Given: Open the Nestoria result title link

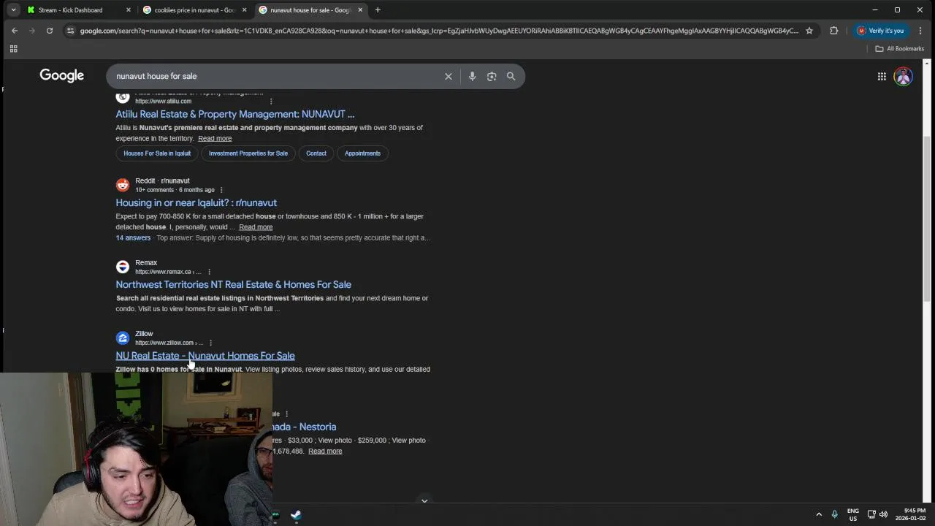Looking at the screenshot, I should 305,427.
